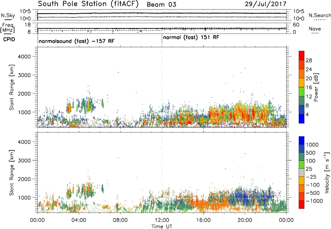Click the 'Freq. [MHz]' axis label
The image size is (331, 229).
pos(7,28)
